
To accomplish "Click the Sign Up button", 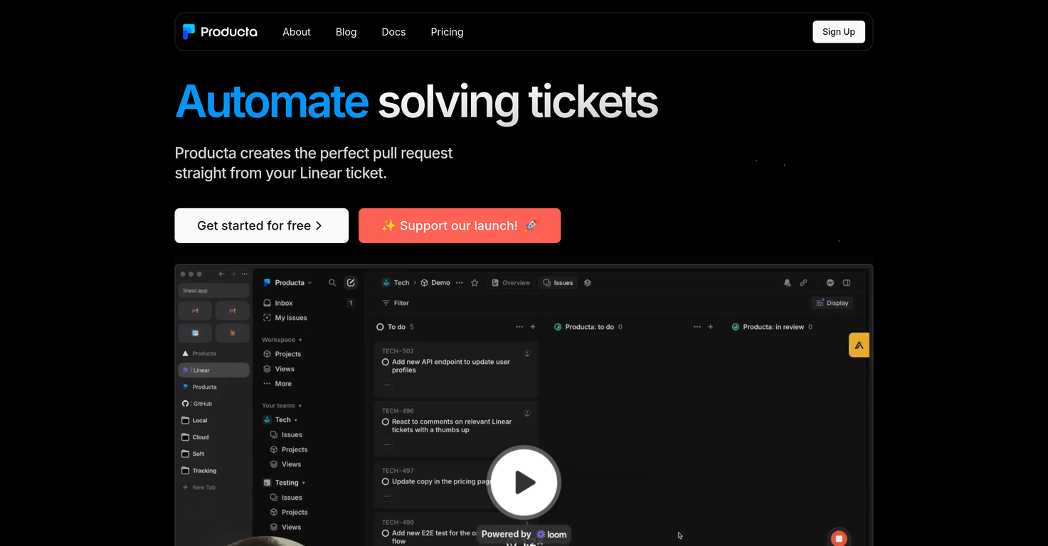I will [x=838, y=32].
